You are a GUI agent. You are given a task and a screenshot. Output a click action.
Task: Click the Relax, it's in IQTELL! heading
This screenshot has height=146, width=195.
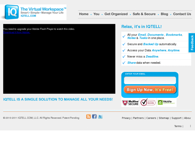[x=142, y=27]
